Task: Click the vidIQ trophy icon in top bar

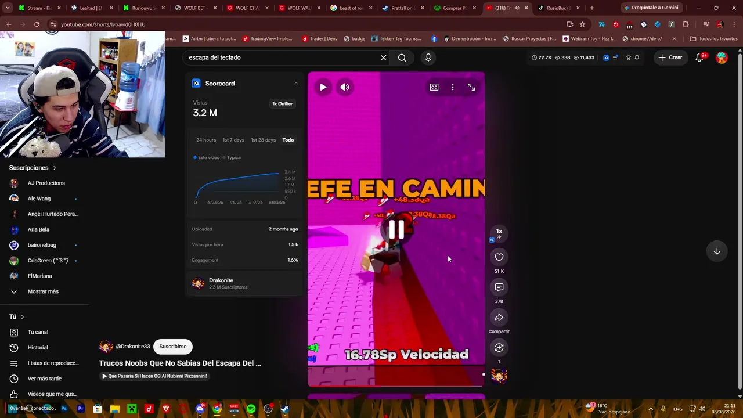Action: click(628, 57)
